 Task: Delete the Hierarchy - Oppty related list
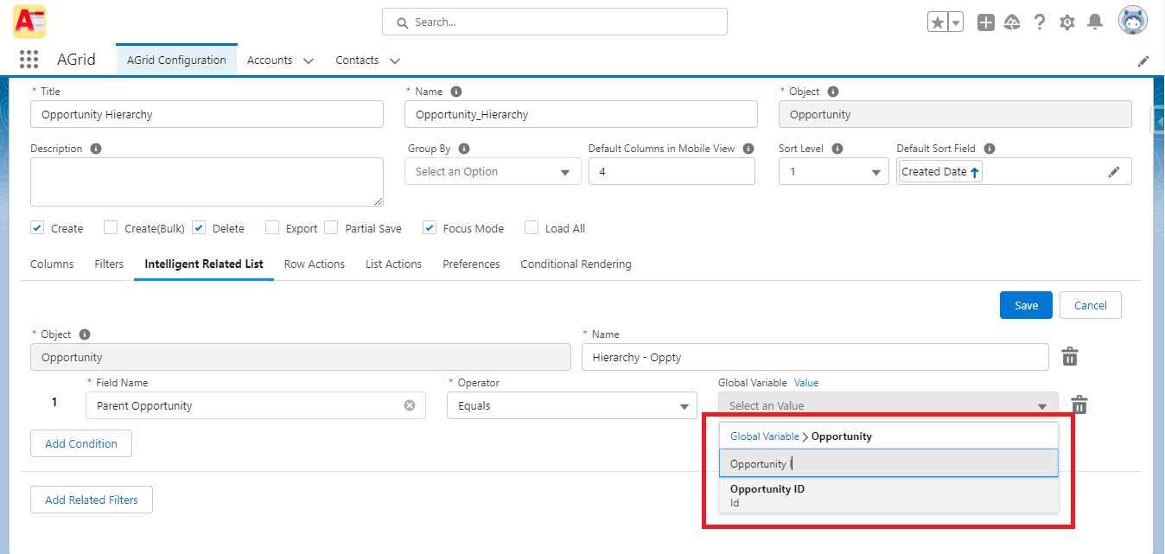click(x=1070, y=356)
